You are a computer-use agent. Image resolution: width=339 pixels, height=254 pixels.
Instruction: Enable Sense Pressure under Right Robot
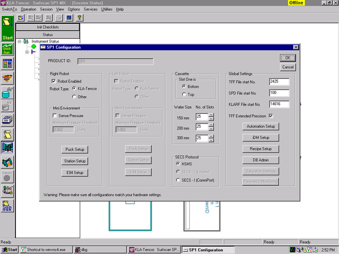55,116
